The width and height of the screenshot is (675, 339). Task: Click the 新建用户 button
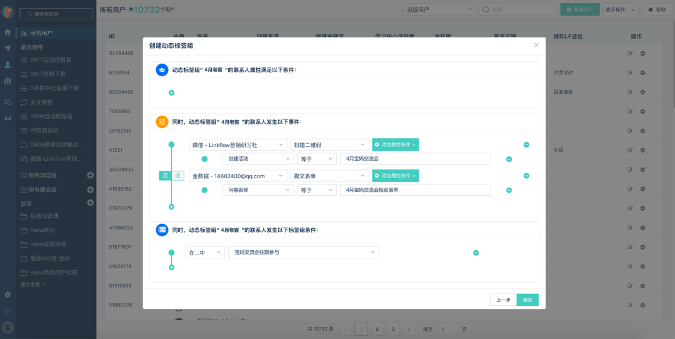[x=580, y=9]
